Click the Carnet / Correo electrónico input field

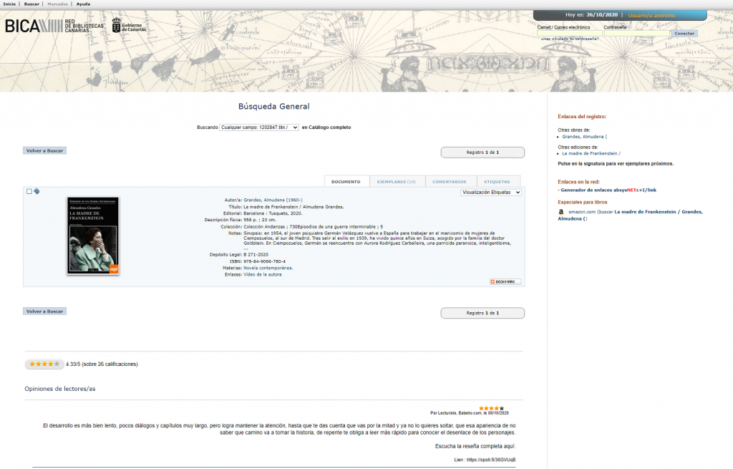(x=569, y=34)
